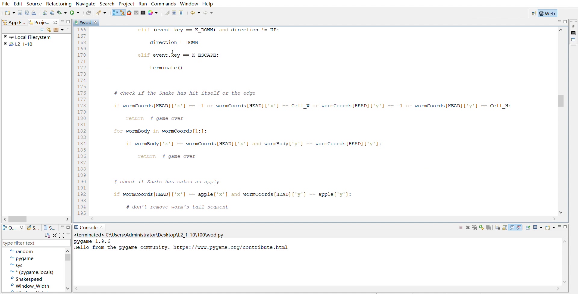The image size is (578, 294).
Task: Open the Commands menu
Action: pyautogui.click(x=163, y=4)
